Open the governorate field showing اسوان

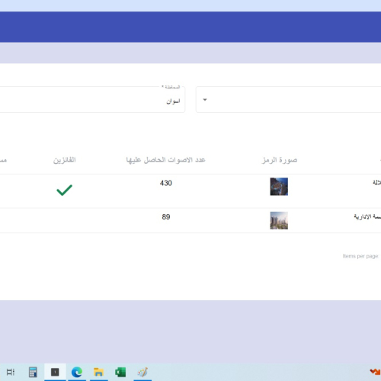pyautogui.click(x=92, y=100)
